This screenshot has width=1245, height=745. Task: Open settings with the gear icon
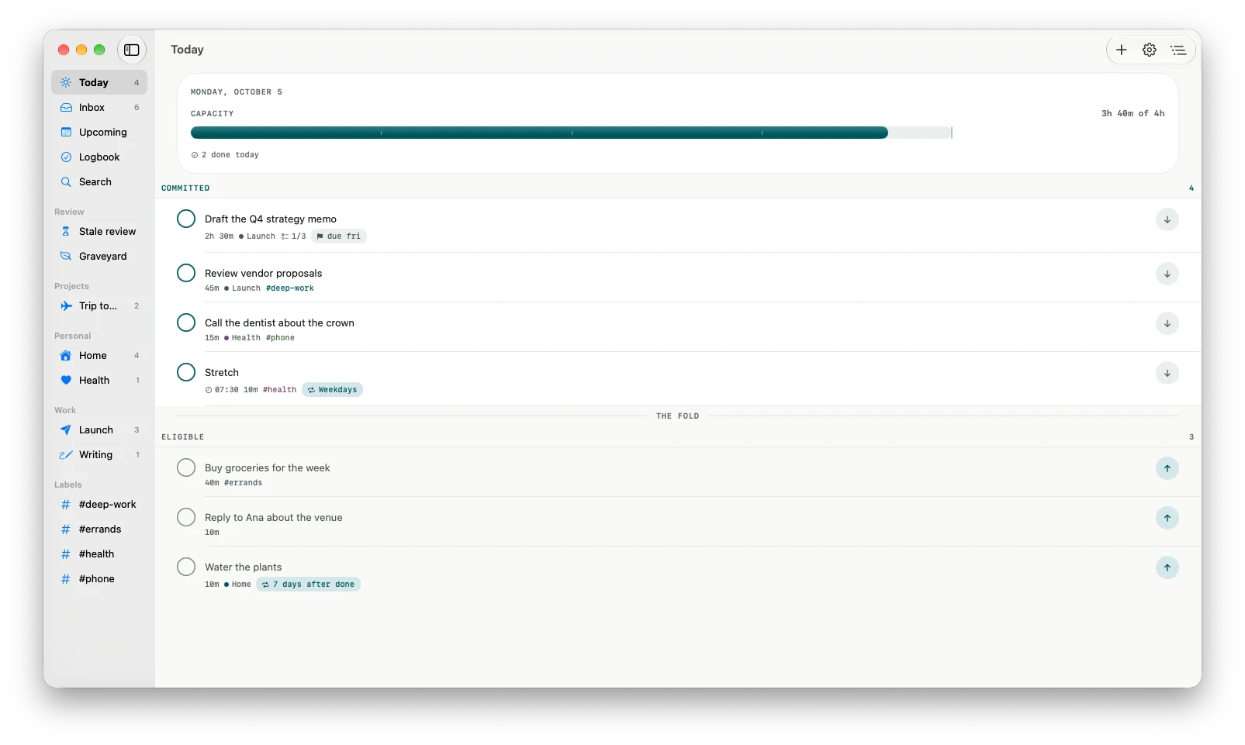(x=1149, y=50)
